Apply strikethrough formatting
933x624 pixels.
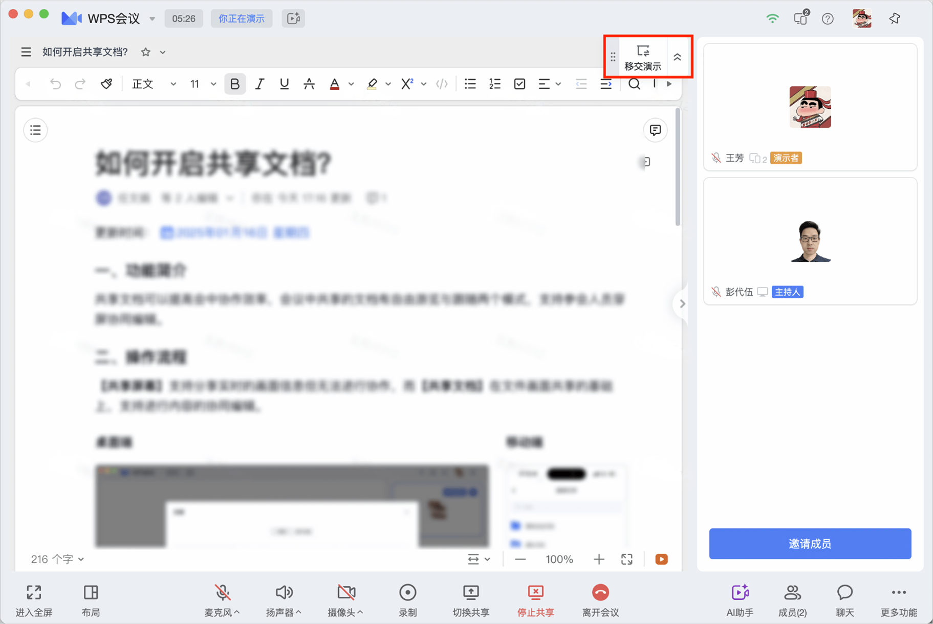[x=309, y=84]
